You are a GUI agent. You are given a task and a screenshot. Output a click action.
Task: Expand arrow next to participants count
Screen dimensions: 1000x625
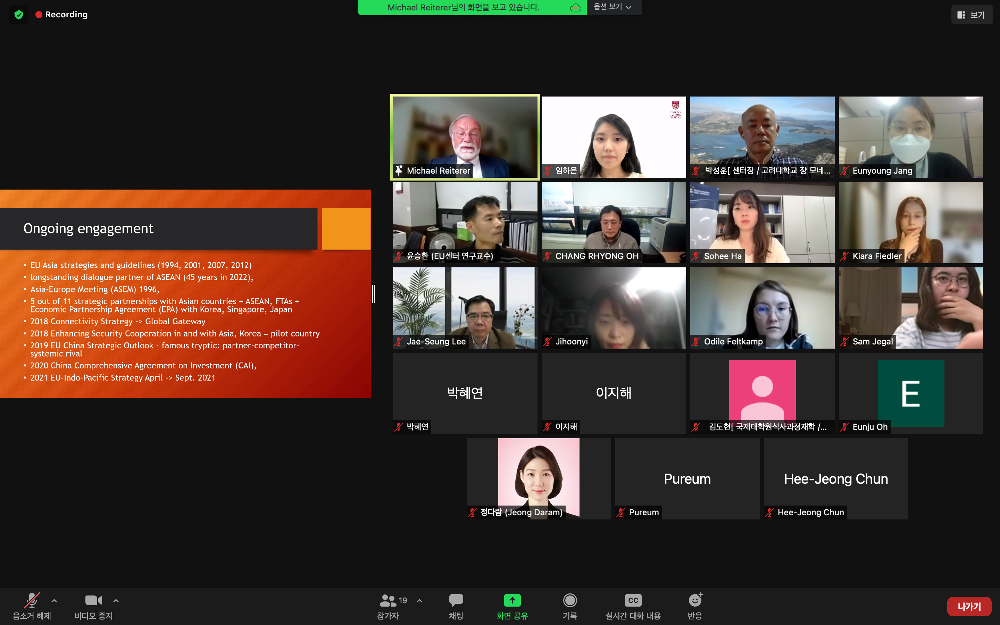point(419,601)
